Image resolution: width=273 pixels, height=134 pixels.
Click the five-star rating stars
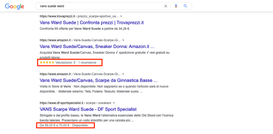click(47, 63)
